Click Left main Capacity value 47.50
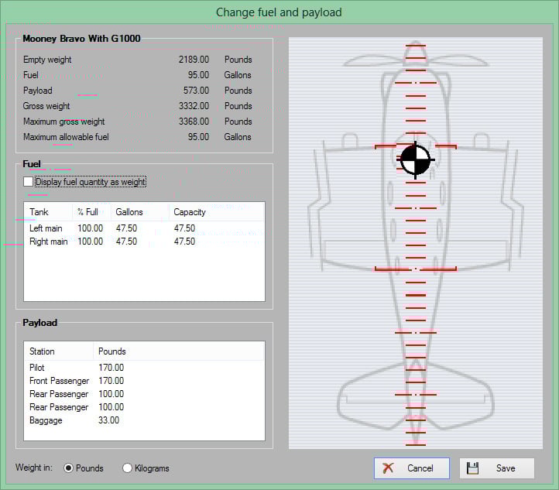The height and width of the screenshot is (490, 559). pyautogui.click(x=184, y=228)
